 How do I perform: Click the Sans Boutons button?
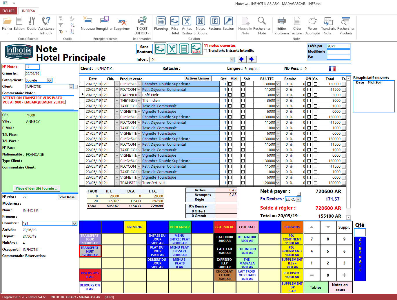tap(144, 49)
